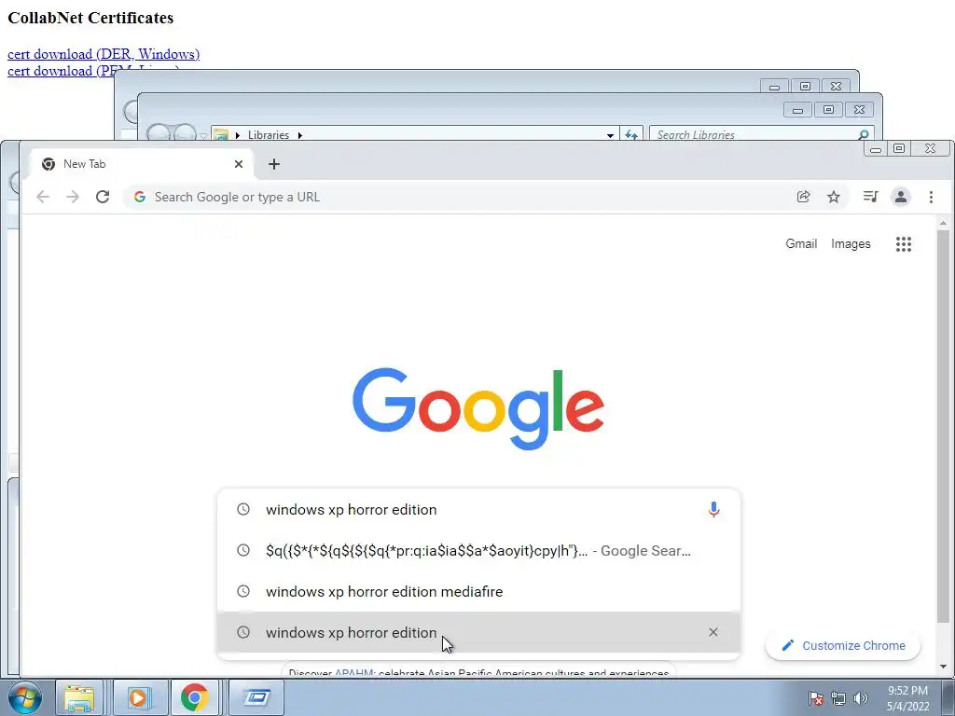The image size is (955, 716).
Task: Click Libraries breadcrumb in Explorer window
Action: (x=268, y=134)
